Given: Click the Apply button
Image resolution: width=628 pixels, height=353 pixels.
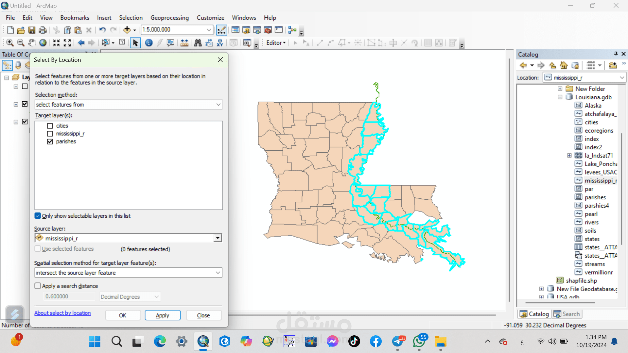Looking at the screenshot, I should pos(163,315).
